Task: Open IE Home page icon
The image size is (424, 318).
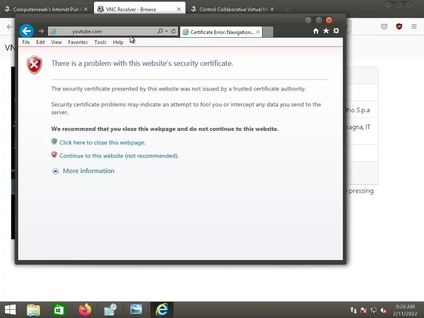Action: pyautogui.click(x=316, y=31)
